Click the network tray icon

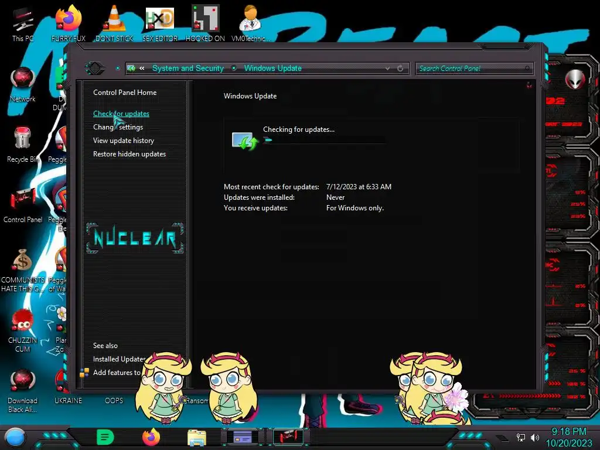pyautogui.click(x=521, y=437)
